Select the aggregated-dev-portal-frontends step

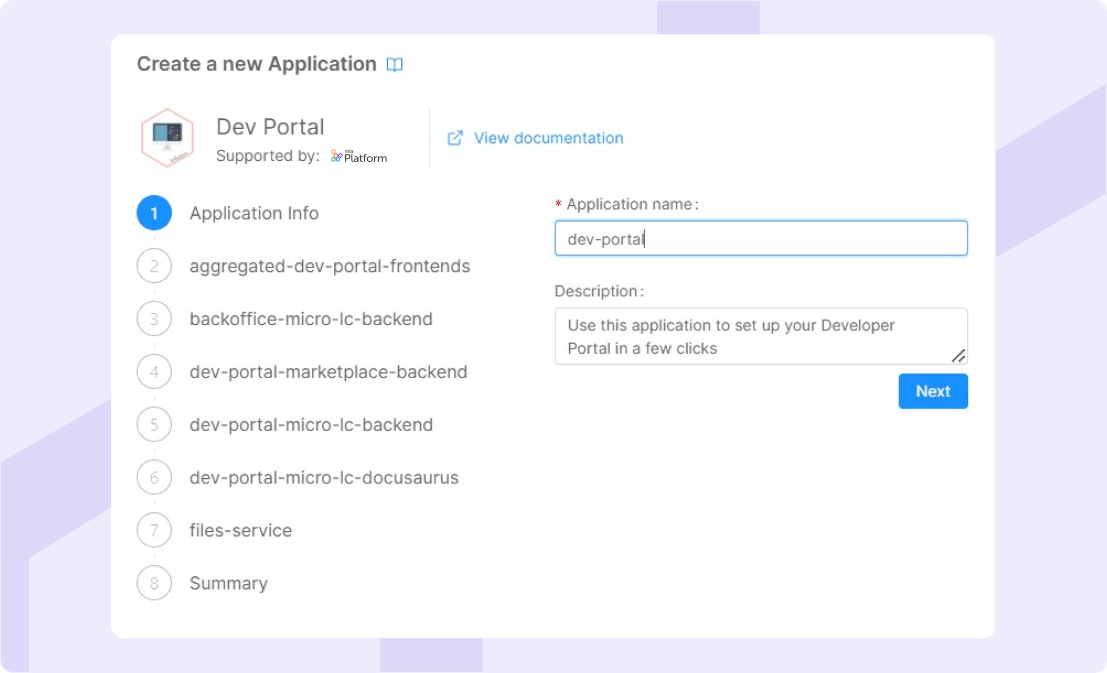point(329,266)
